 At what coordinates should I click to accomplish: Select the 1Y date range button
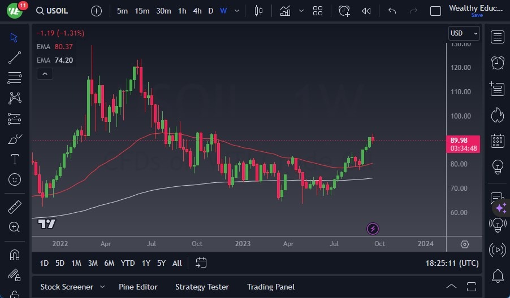pyautogui.click(x=146, y=263)
